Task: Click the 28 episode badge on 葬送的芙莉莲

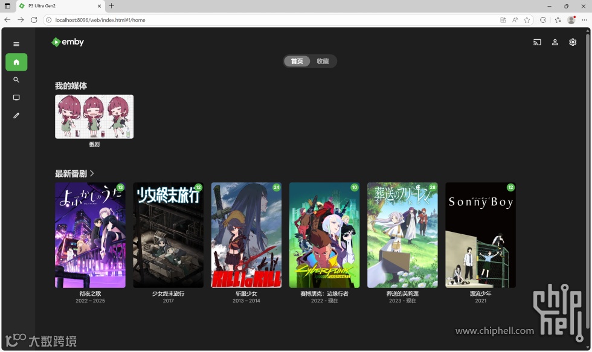Action: (433, 188)
